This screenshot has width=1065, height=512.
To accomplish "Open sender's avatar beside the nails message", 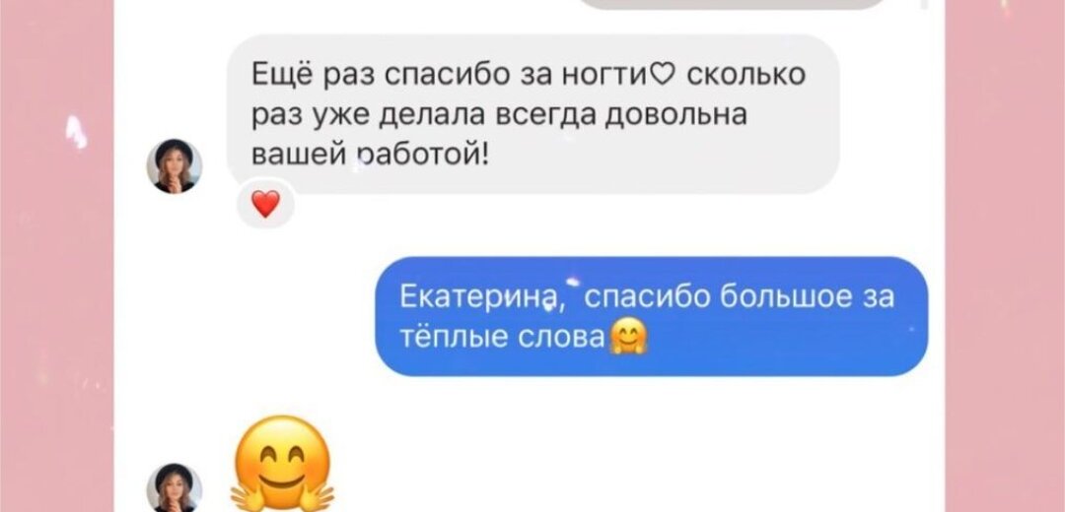I will (x=174, y=166).
